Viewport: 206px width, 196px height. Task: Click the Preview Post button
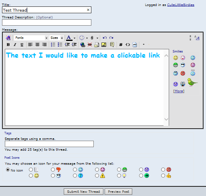pos(119,192)
